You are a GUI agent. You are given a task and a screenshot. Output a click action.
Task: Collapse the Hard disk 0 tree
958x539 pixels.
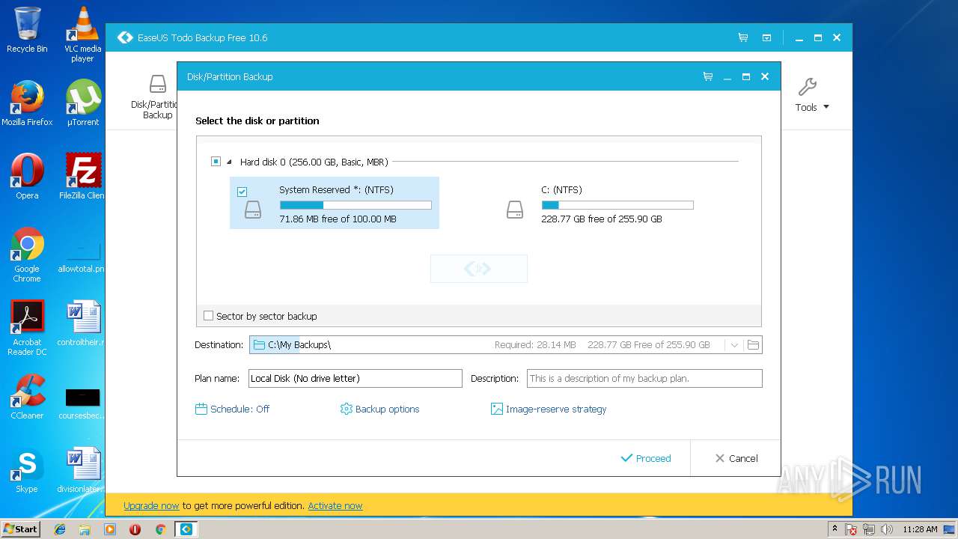point(229,162)
